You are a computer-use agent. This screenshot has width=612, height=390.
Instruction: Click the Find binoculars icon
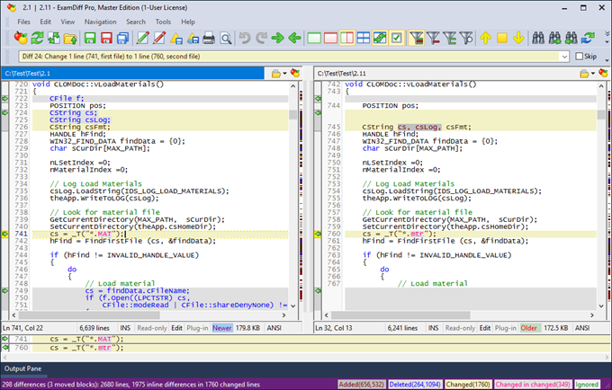(539, 39)
